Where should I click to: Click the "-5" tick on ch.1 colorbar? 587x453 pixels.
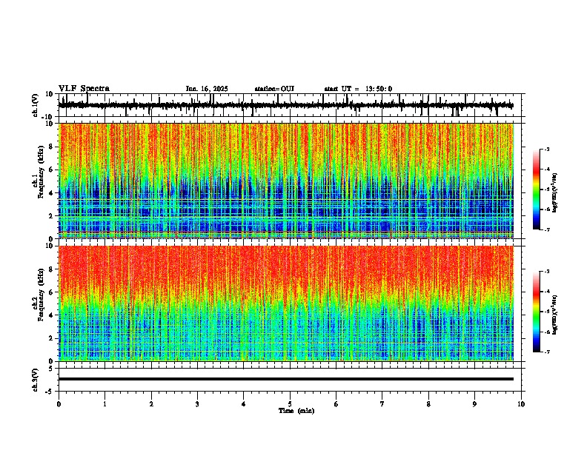546,189
